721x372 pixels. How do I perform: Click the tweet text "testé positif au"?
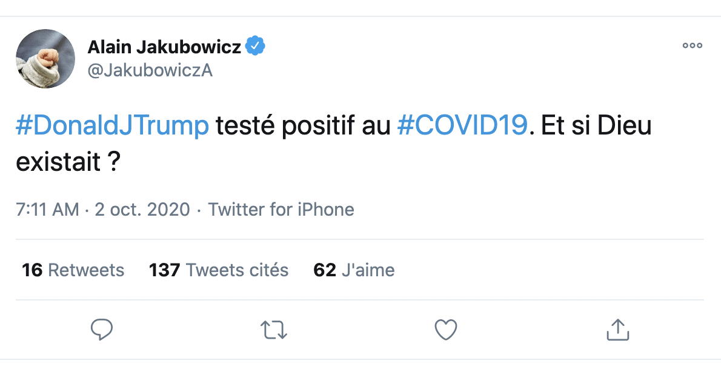tap(303, 126)
